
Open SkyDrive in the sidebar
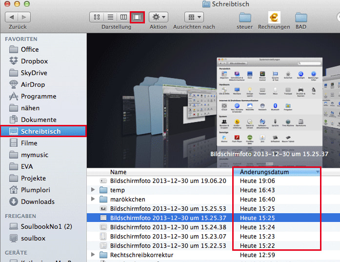pyautogui.click(x=43, y=73)
